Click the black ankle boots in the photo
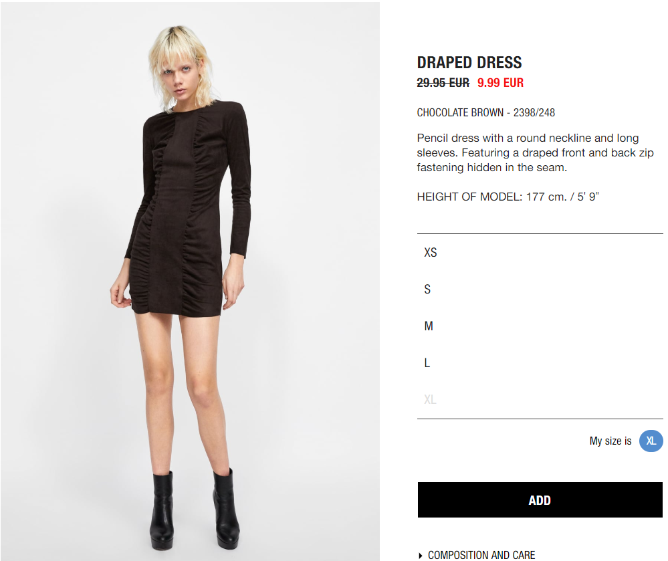 [195, 509]
